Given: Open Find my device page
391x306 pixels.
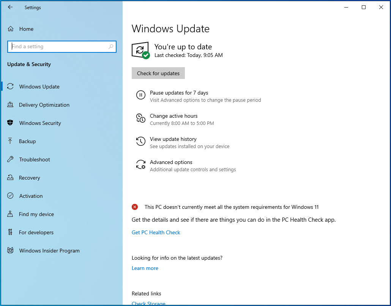Looking at the screenshot, I should click(x=36, y=214).
